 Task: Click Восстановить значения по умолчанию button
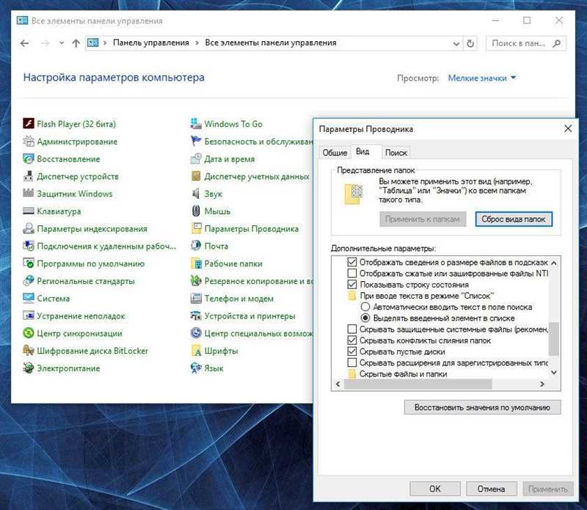[482, 407]
